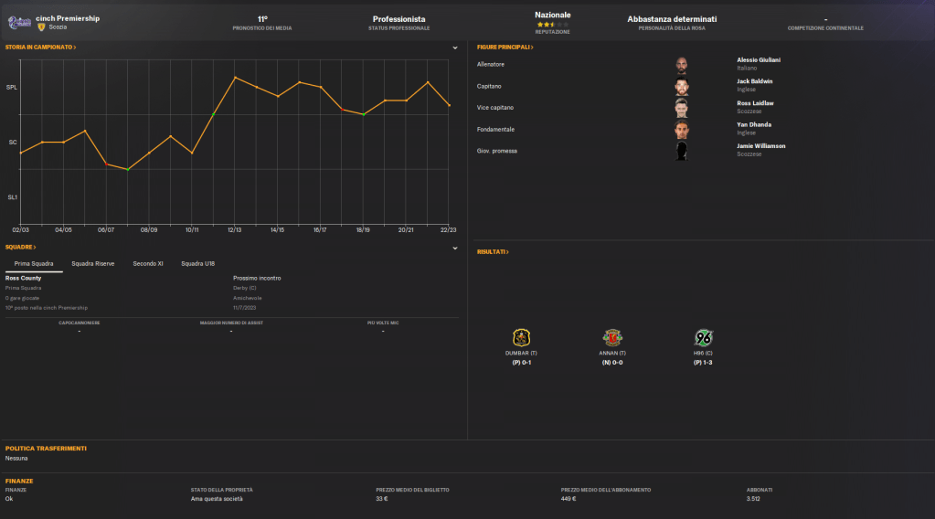
Task: Click Yan Dhanda's player portrait
Action: tap(681, 130)
